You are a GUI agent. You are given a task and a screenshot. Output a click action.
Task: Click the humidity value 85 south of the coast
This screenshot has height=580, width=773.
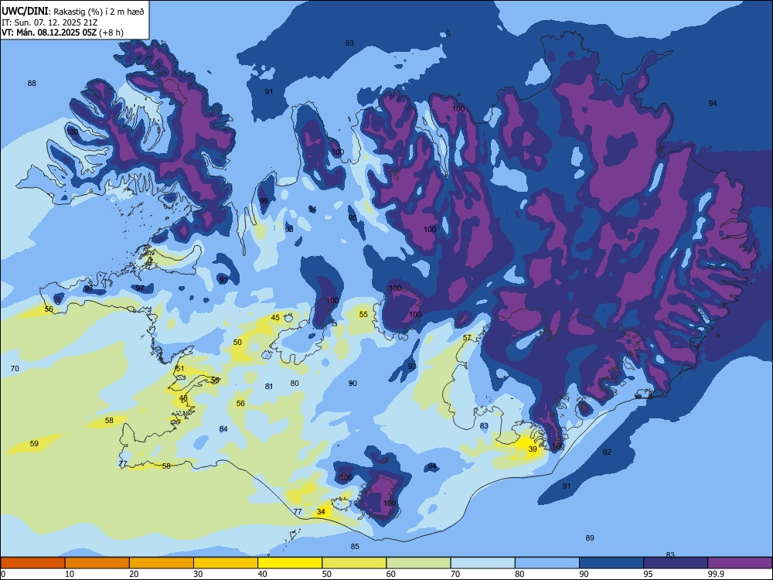point(355,546)
